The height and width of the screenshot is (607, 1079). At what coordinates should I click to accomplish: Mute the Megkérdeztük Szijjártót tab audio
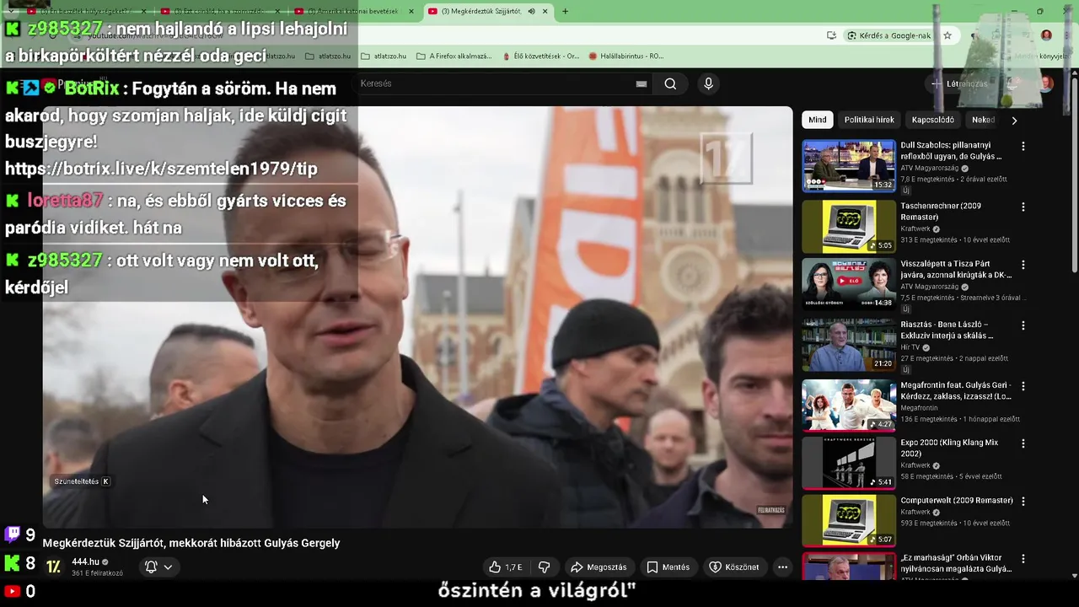tap(531, 11)
